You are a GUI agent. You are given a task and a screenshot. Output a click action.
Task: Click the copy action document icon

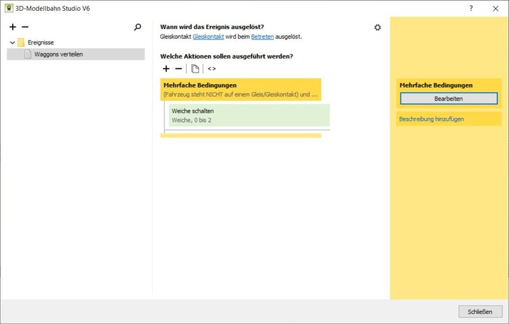click(195, 68)
